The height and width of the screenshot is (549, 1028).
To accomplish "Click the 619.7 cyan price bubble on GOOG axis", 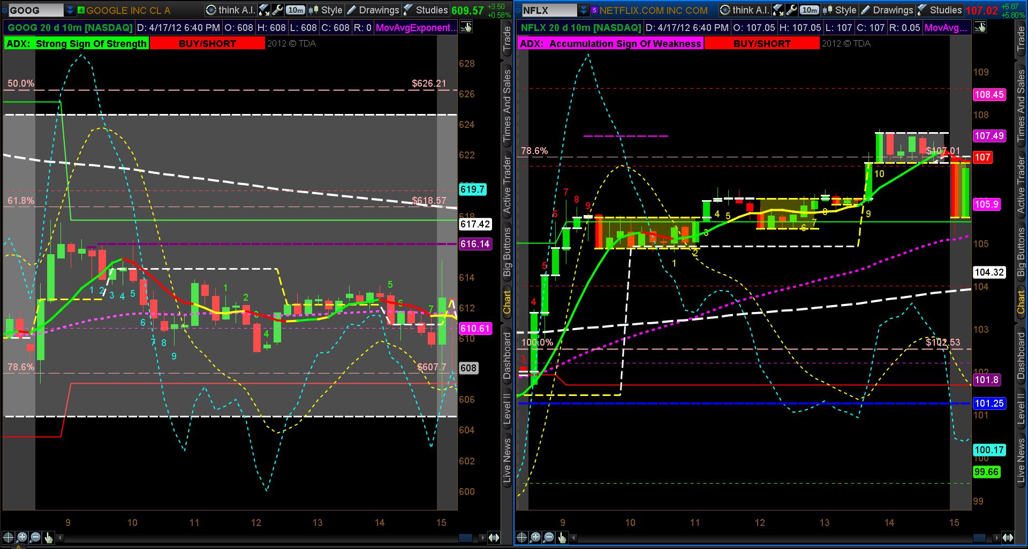I will pyautogui.click(x=472, y=189).
